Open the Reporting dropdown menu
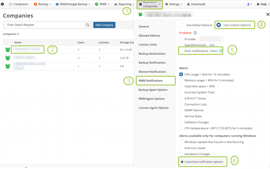Image resolution: width=270 pixels, height=169 pixels. coord(124,4)
